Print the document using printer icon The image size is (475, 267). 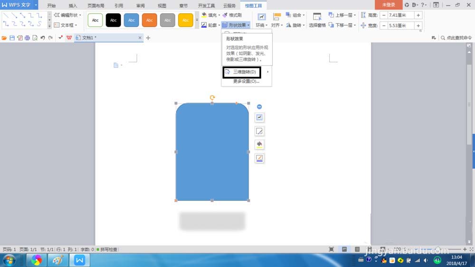[27, 38]
